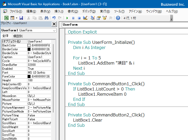
Task: Open Toolbox icon with wrench and hammer
Action: 111,18
